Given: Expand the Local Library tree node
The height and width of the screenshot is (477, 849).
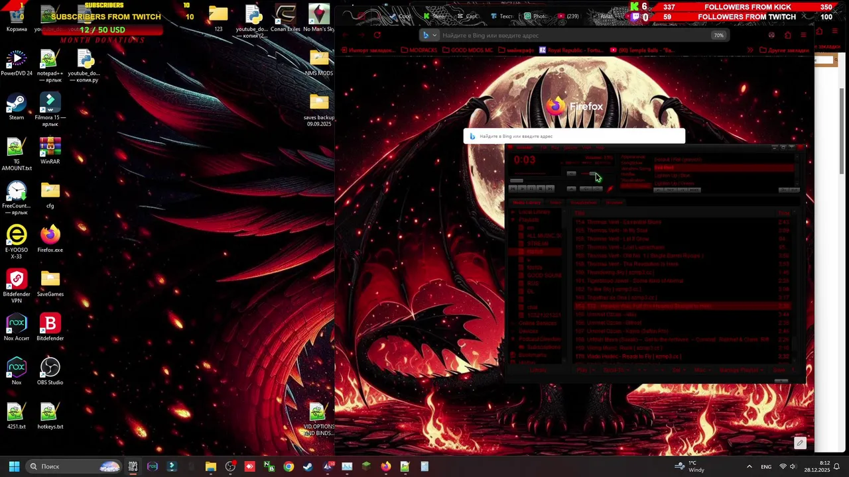Looking at the screenshot, I should pyautogui.click(x=513, y=211).
